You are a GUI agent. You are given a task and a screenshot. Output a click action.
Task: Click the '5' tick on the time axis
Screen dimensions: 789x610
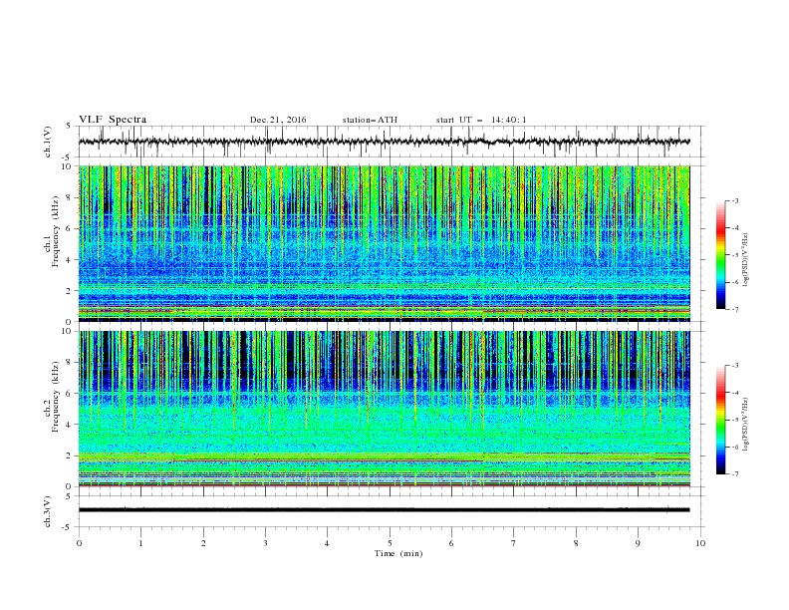(390, 543)
